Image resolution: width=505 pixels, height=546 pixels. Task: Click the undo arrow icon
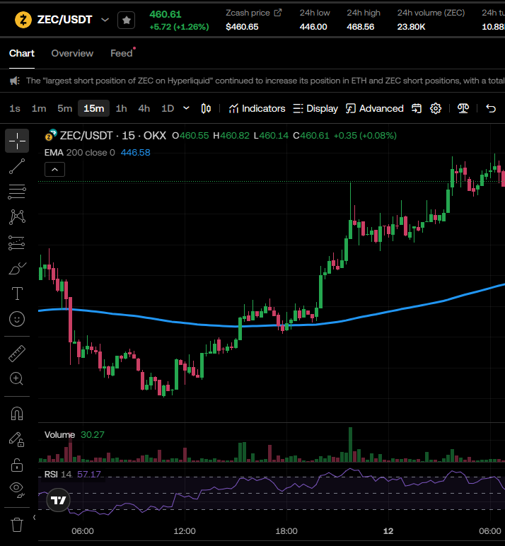coord(491,109)
